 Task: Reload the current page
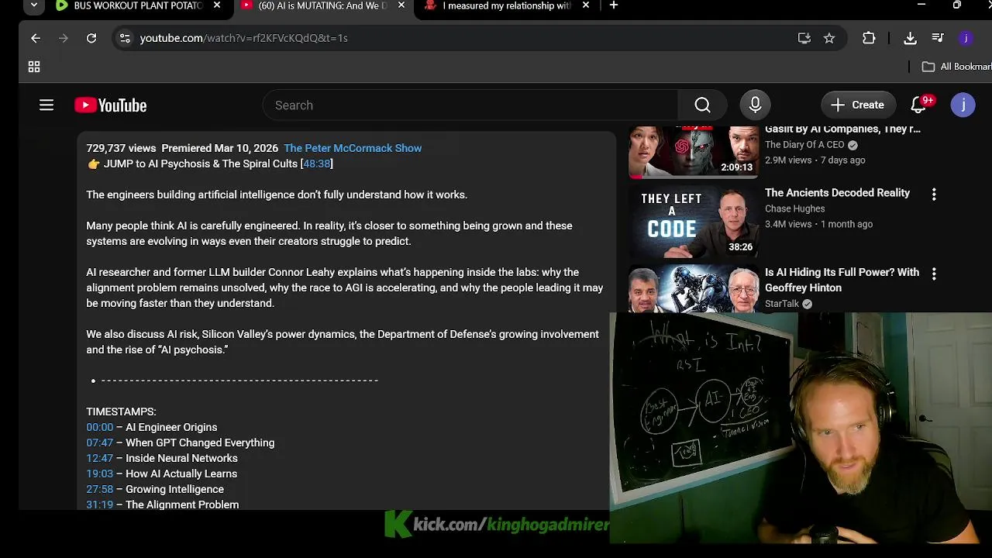[91, 38]
